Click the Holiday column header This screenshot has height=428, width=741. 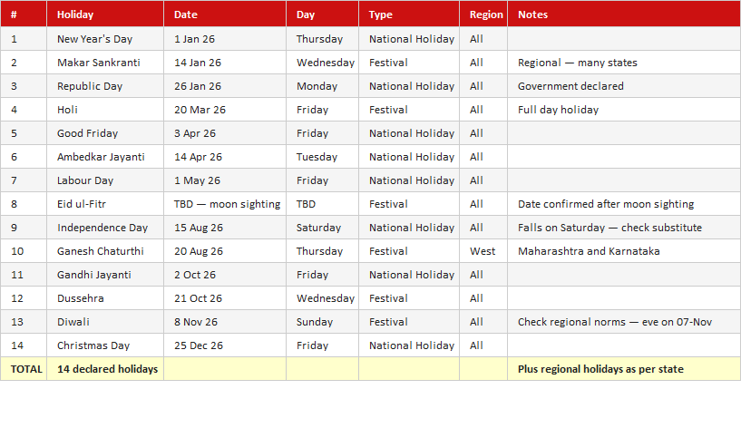coord(105,15)
